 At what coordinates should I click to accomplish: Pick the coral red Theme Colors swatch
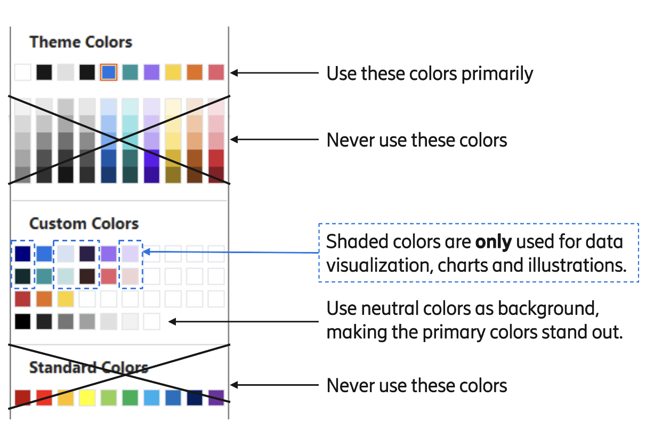tap(216, 72)
